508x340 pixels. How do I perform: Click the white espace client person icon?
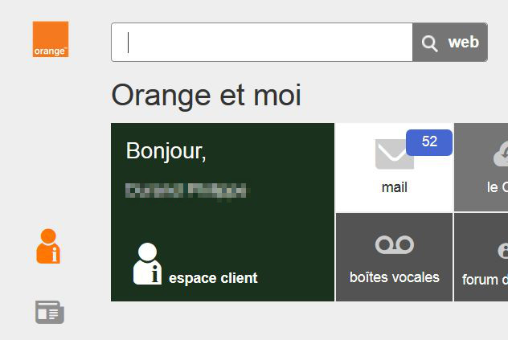(x=147, y=263)
